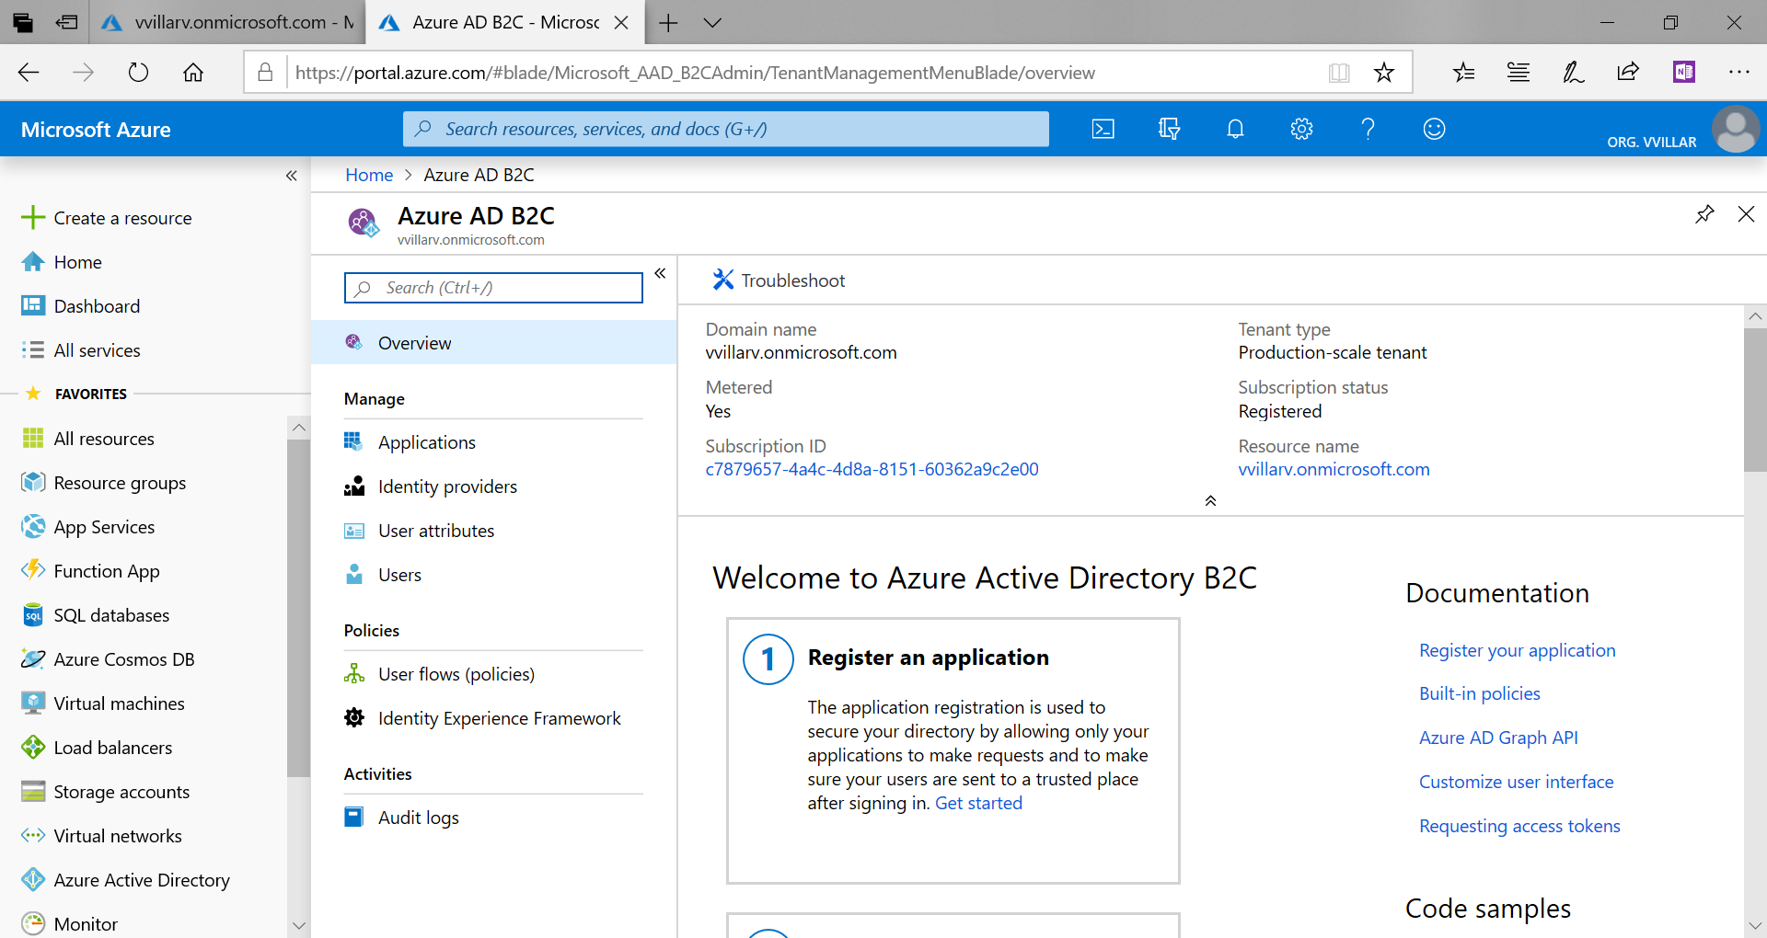1767x938 pixels.
Task: Open Register your application documentation
Action: [1517, 650]
